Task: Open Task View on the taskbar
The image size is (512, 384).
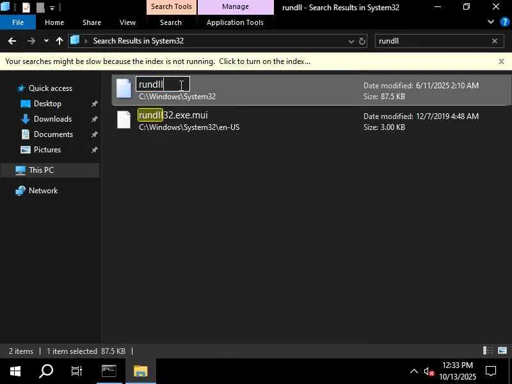Action: [77, 371]
